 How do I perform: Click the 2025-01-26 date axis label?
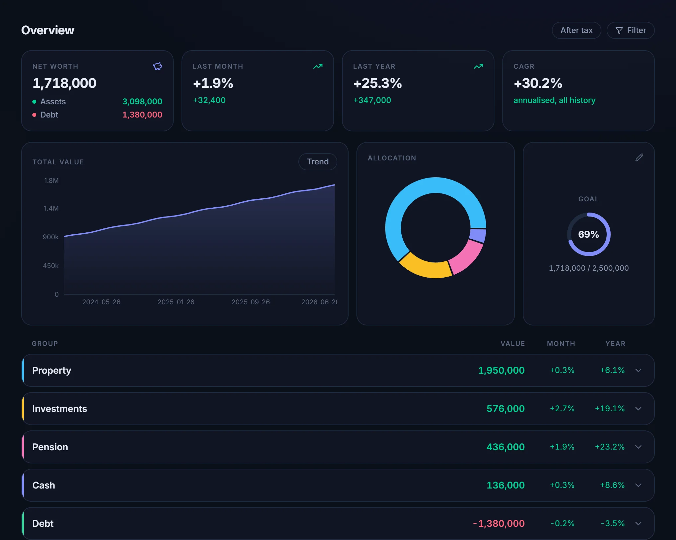click(176, 302)
